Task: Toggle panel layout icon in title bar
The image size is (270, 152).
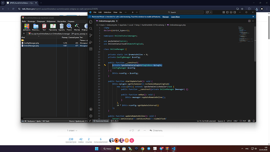Action: tap(231, 12)
